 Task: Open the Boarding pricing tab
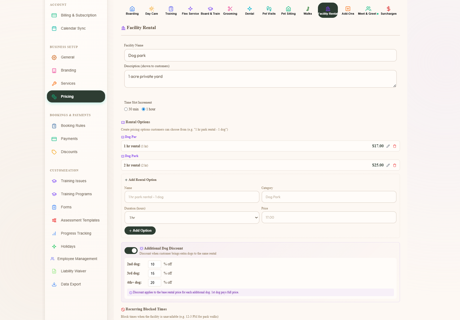(132, 10)
